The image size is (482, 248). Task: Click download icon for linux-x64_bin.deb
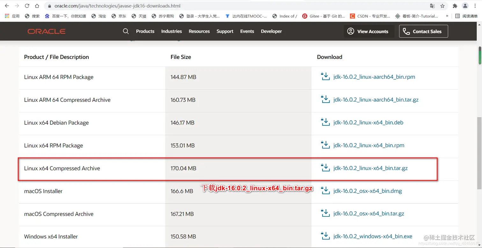point(325,123)
